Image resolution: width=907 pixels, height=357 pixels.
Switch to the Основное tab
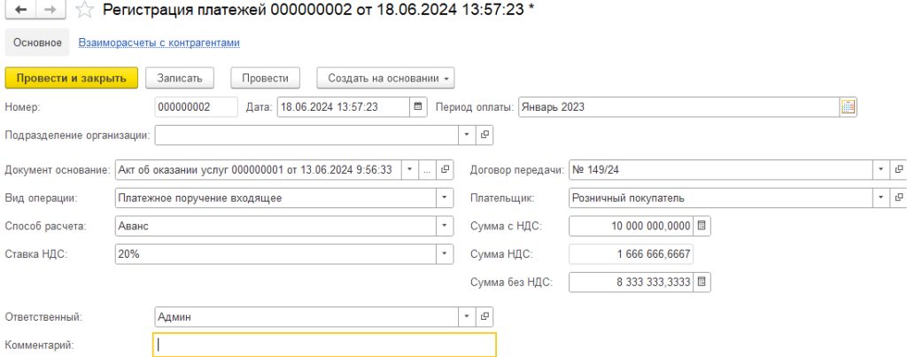38,43
